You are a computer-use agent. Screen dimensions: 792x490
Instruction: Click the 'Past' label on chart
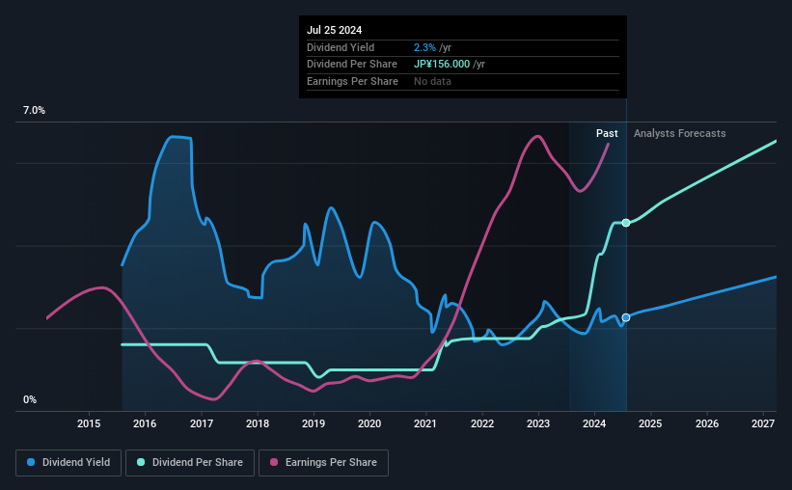607,133
